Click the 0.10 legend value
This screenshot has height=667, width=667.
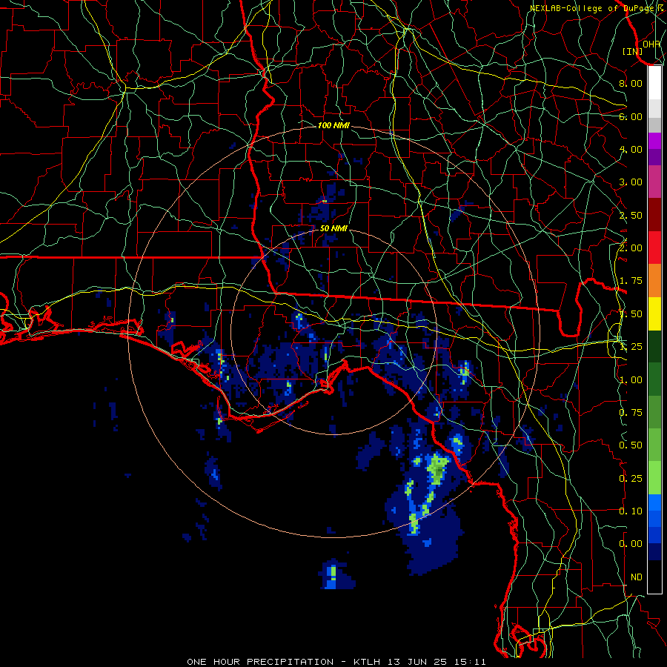pyautogui.click(x=631, y=511)
